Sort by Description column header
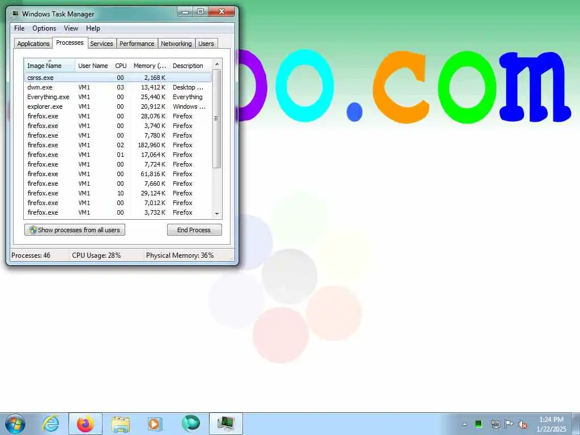The width and height of the screenshot is (580, 435). [x=190, y=66]
